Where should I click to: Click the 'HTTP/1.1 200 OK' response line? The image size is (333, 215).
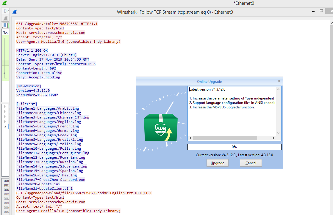click(x=32, y=50)
